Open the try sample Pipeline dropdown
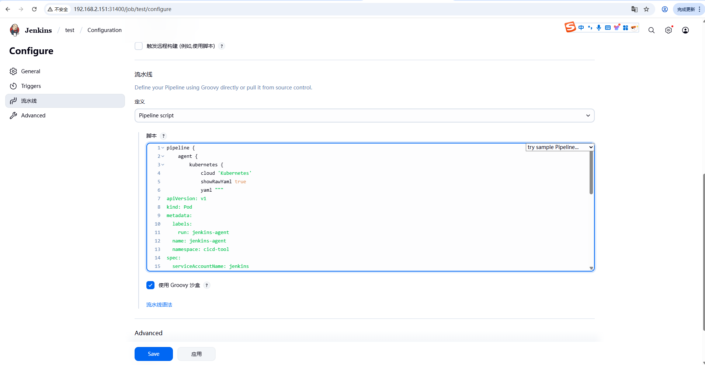 click(560, 147)
